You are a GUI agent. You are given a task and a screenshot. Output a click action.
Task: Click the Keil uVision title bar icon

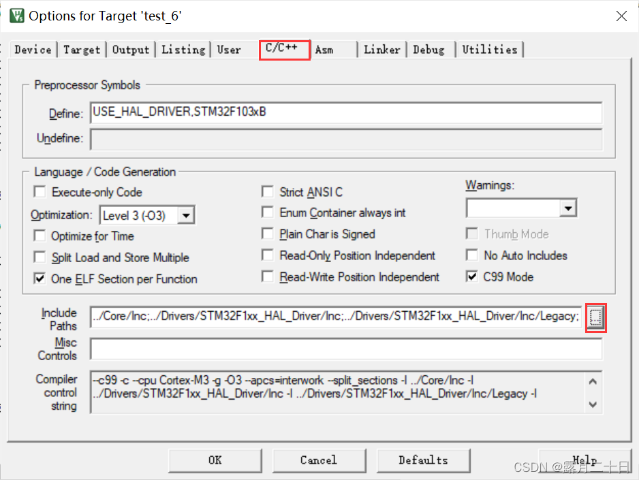pos(17,16)
